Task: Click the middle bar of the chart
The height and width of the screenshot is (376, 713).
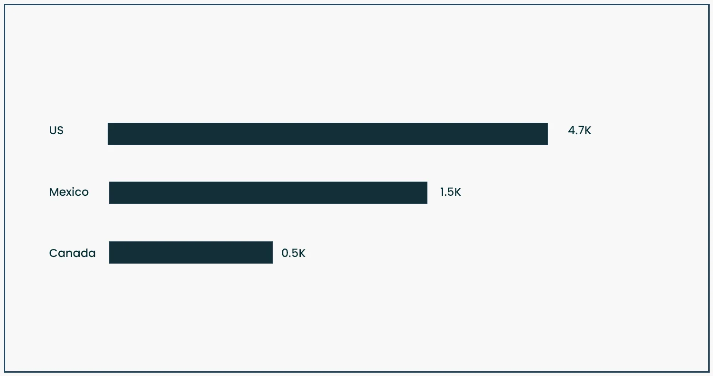Action: pyautogui.click(x=268, y=193)
